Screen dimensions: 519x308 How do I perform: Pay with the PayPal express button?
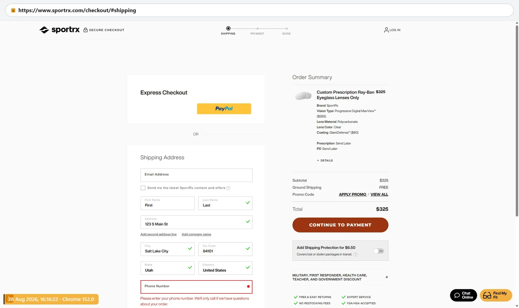pyautogui.click(x=224, y=109)
